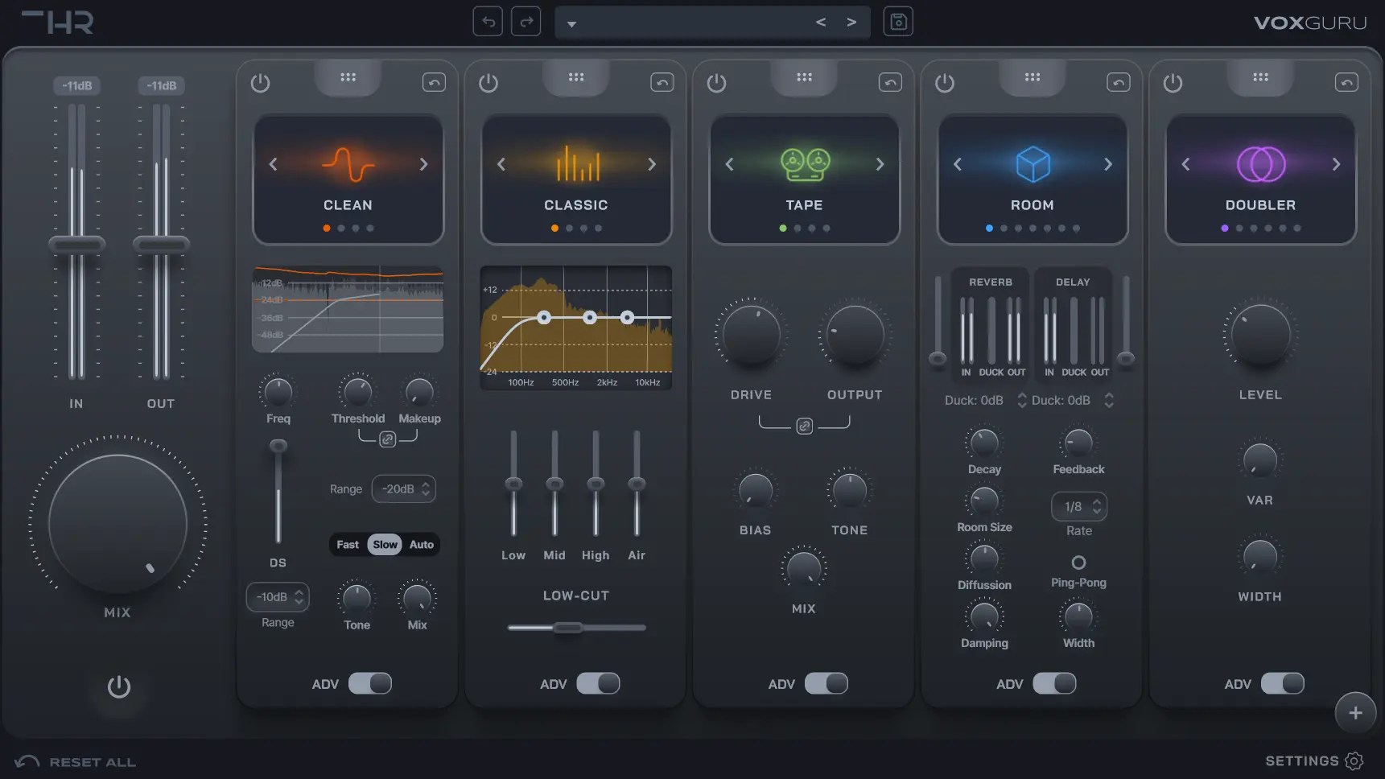Add a new module with plus button
Screen dimensions: 1385x779
coord(1355,712)
